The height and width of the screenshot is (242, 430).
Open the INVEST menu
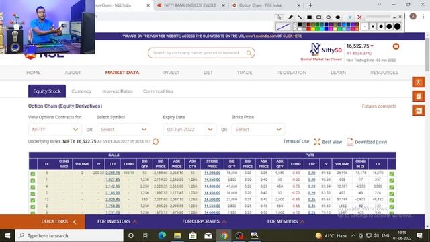(171, 73)
